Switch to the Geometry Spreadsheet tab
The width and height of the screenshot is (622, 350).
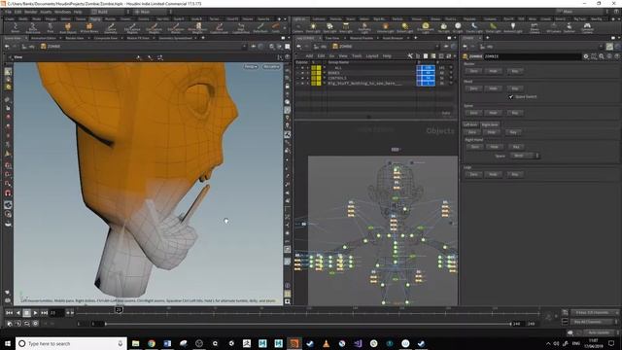coord(175,38)
